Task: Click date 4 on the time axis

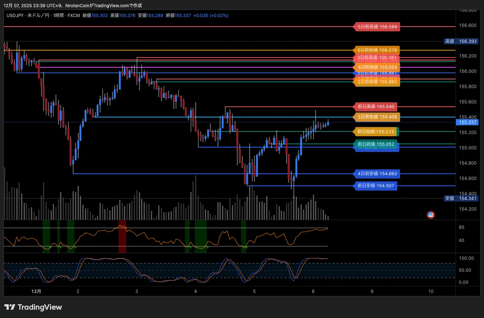Action: coord(196,291)
